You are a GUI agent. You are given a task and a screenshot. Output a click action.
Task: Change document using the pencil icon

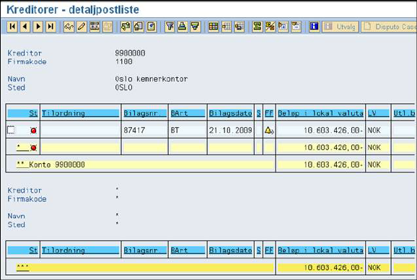point(82,26)
